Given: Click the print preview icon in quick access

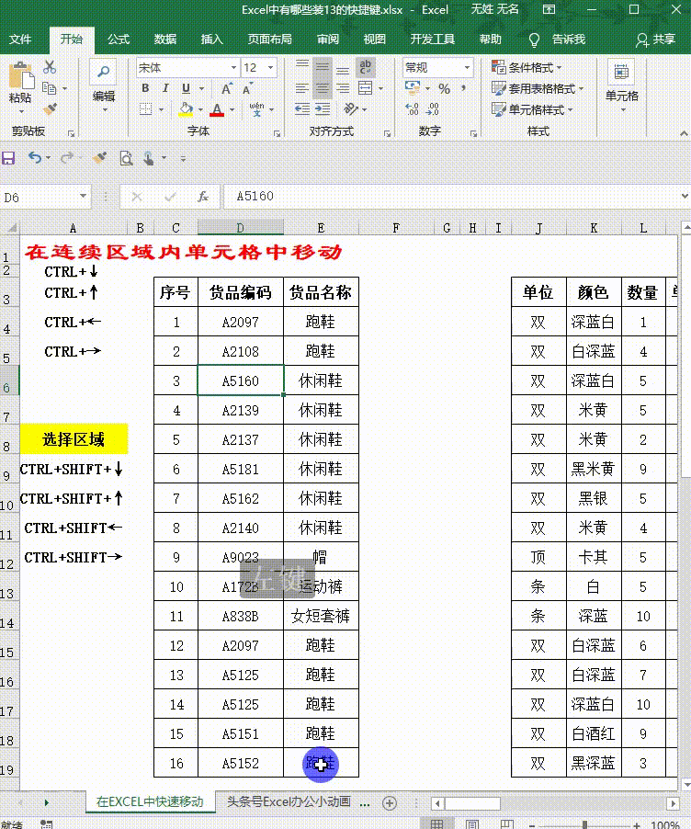Looking at the screenshot, I should [x=126, y=158].
